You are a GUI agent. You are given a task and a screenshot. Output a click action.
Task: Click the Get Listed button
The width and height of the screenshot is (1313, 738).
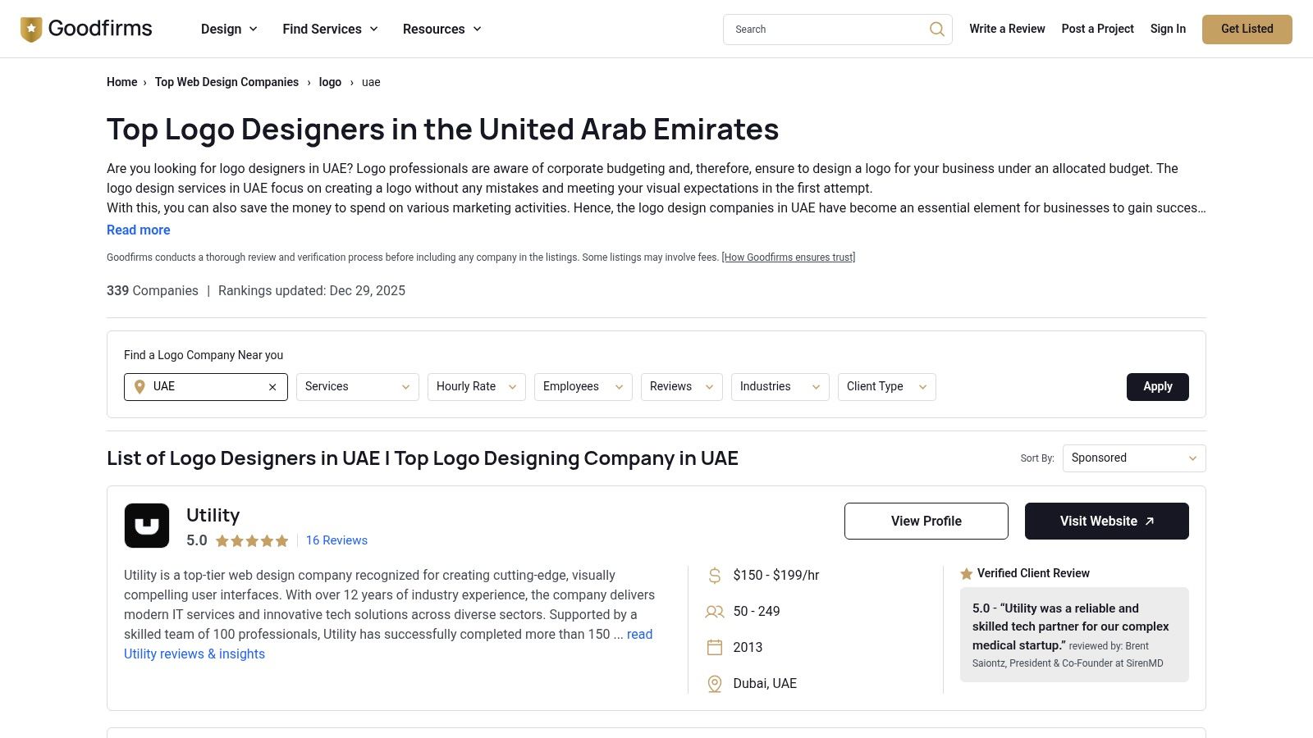(x=1247, y=29)
